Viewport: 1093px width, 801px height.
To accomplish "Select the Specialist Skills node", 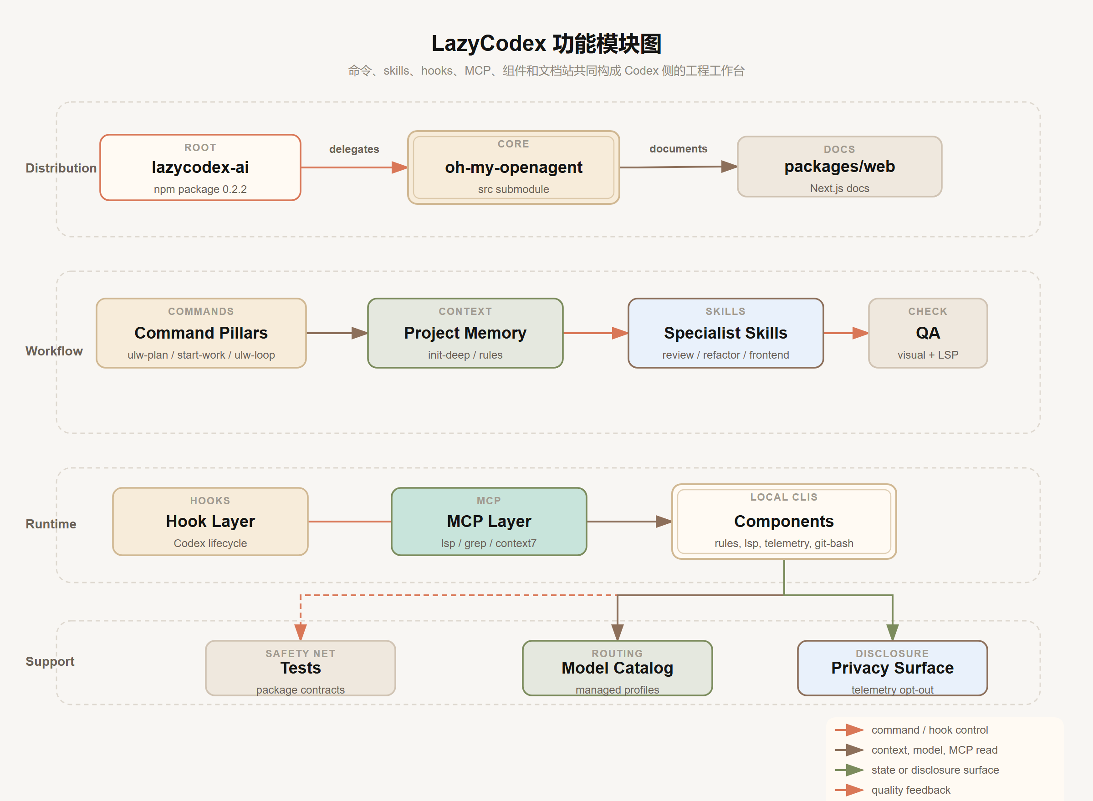I will coord(725,333).
